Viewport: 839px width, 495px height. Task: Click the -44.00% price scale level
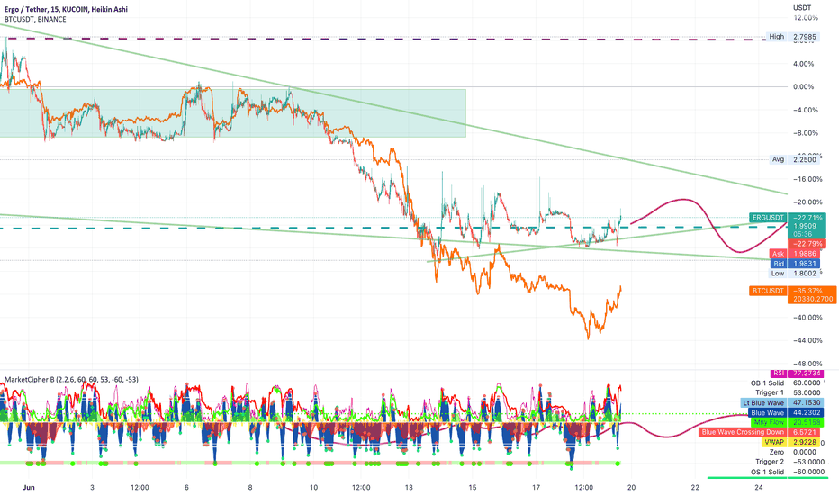[806, 340]
